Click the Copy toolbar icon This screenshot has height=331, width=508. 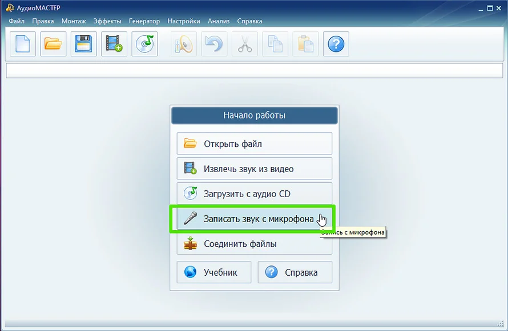pos(275,44)
